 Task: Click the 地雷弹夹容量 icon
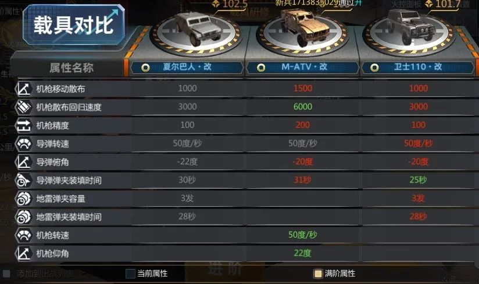pyautogui.click(x=23, y=199)
